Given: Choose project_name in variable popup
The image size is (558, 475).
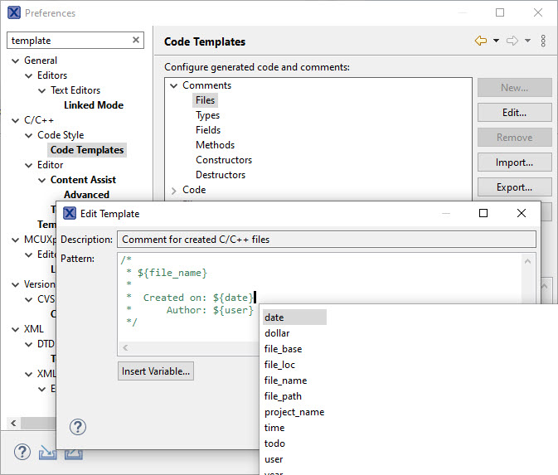Looking at the screenshot, I should point(294,412).
